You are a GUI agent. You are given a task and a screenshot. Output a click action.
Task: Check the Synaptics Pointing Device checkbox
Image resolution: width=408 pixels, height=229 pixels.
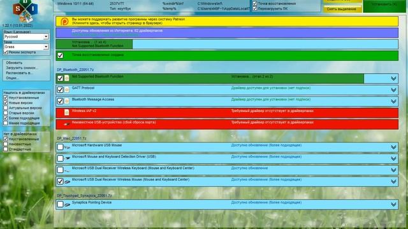(60, 204)
